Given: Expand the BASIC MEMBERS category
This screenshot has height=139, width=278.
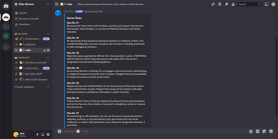Looking at the screenshot, I should pos(25,87).
